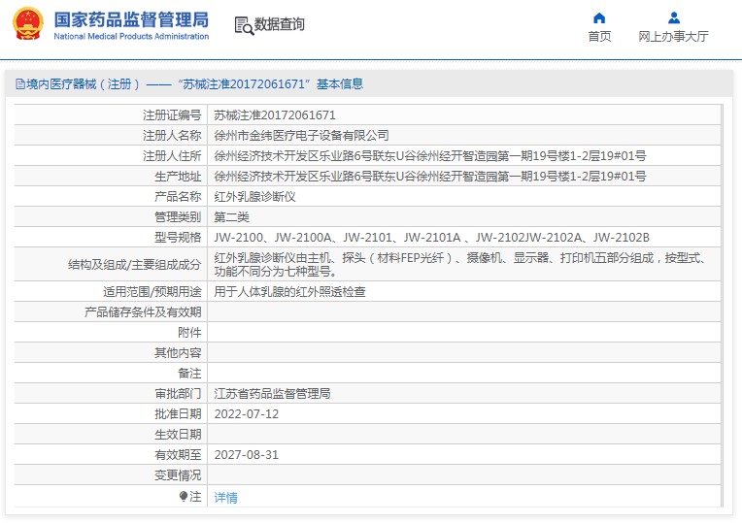
Task: Click National Medical Products Administration subtitle
Action: pos(131,36)
